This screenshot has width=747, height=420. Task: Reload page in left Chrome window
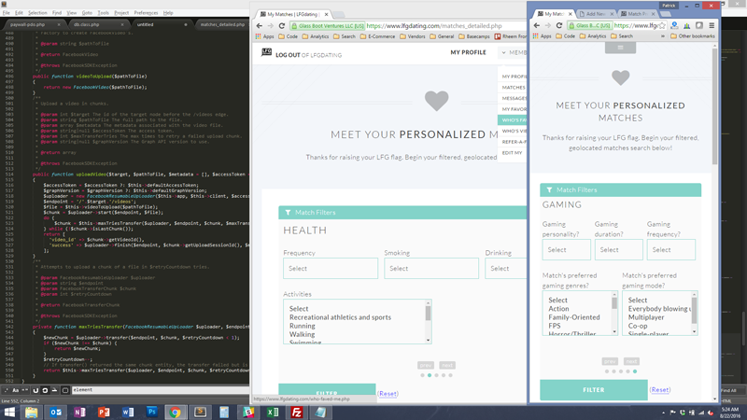[282, 26]
